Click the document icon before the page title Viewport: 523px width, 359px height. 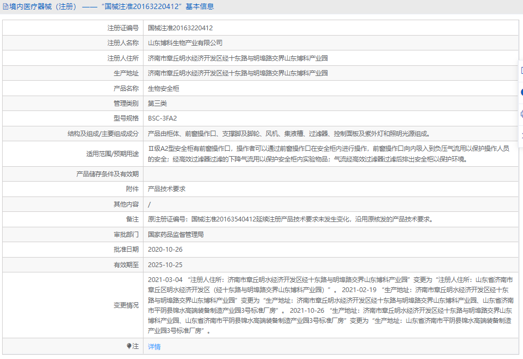pos(5,6)
